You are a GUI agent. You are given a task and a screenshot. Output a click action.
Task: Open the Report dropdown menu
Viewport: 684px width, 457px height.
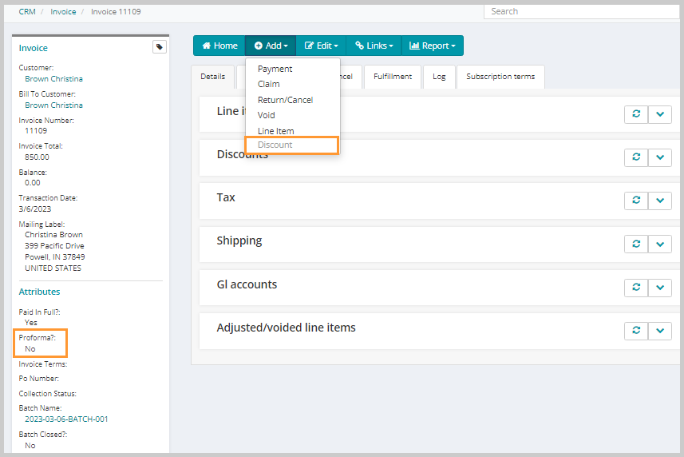coord(433,46)
